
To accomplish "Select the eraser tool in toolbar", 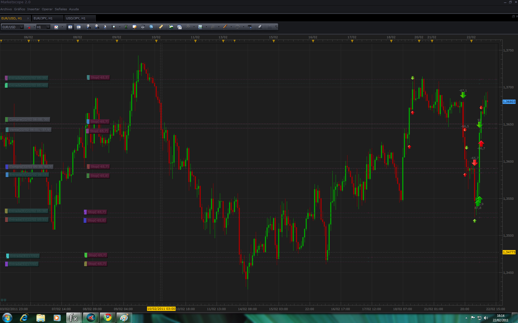I will tap(260, 27).
